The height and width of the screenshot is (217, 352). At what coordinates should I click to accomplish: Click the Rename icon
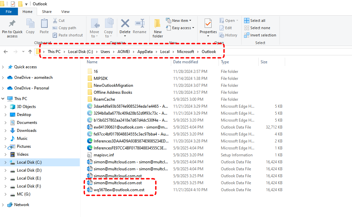point(140,24)
